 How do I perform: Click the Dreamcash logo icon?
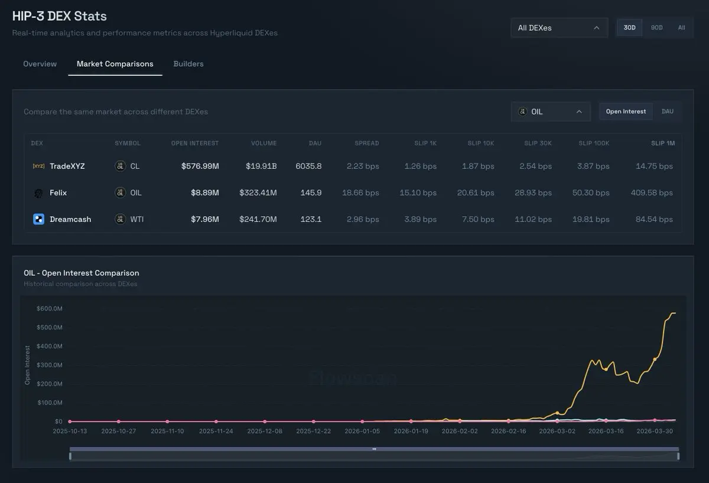coord(38,220)
